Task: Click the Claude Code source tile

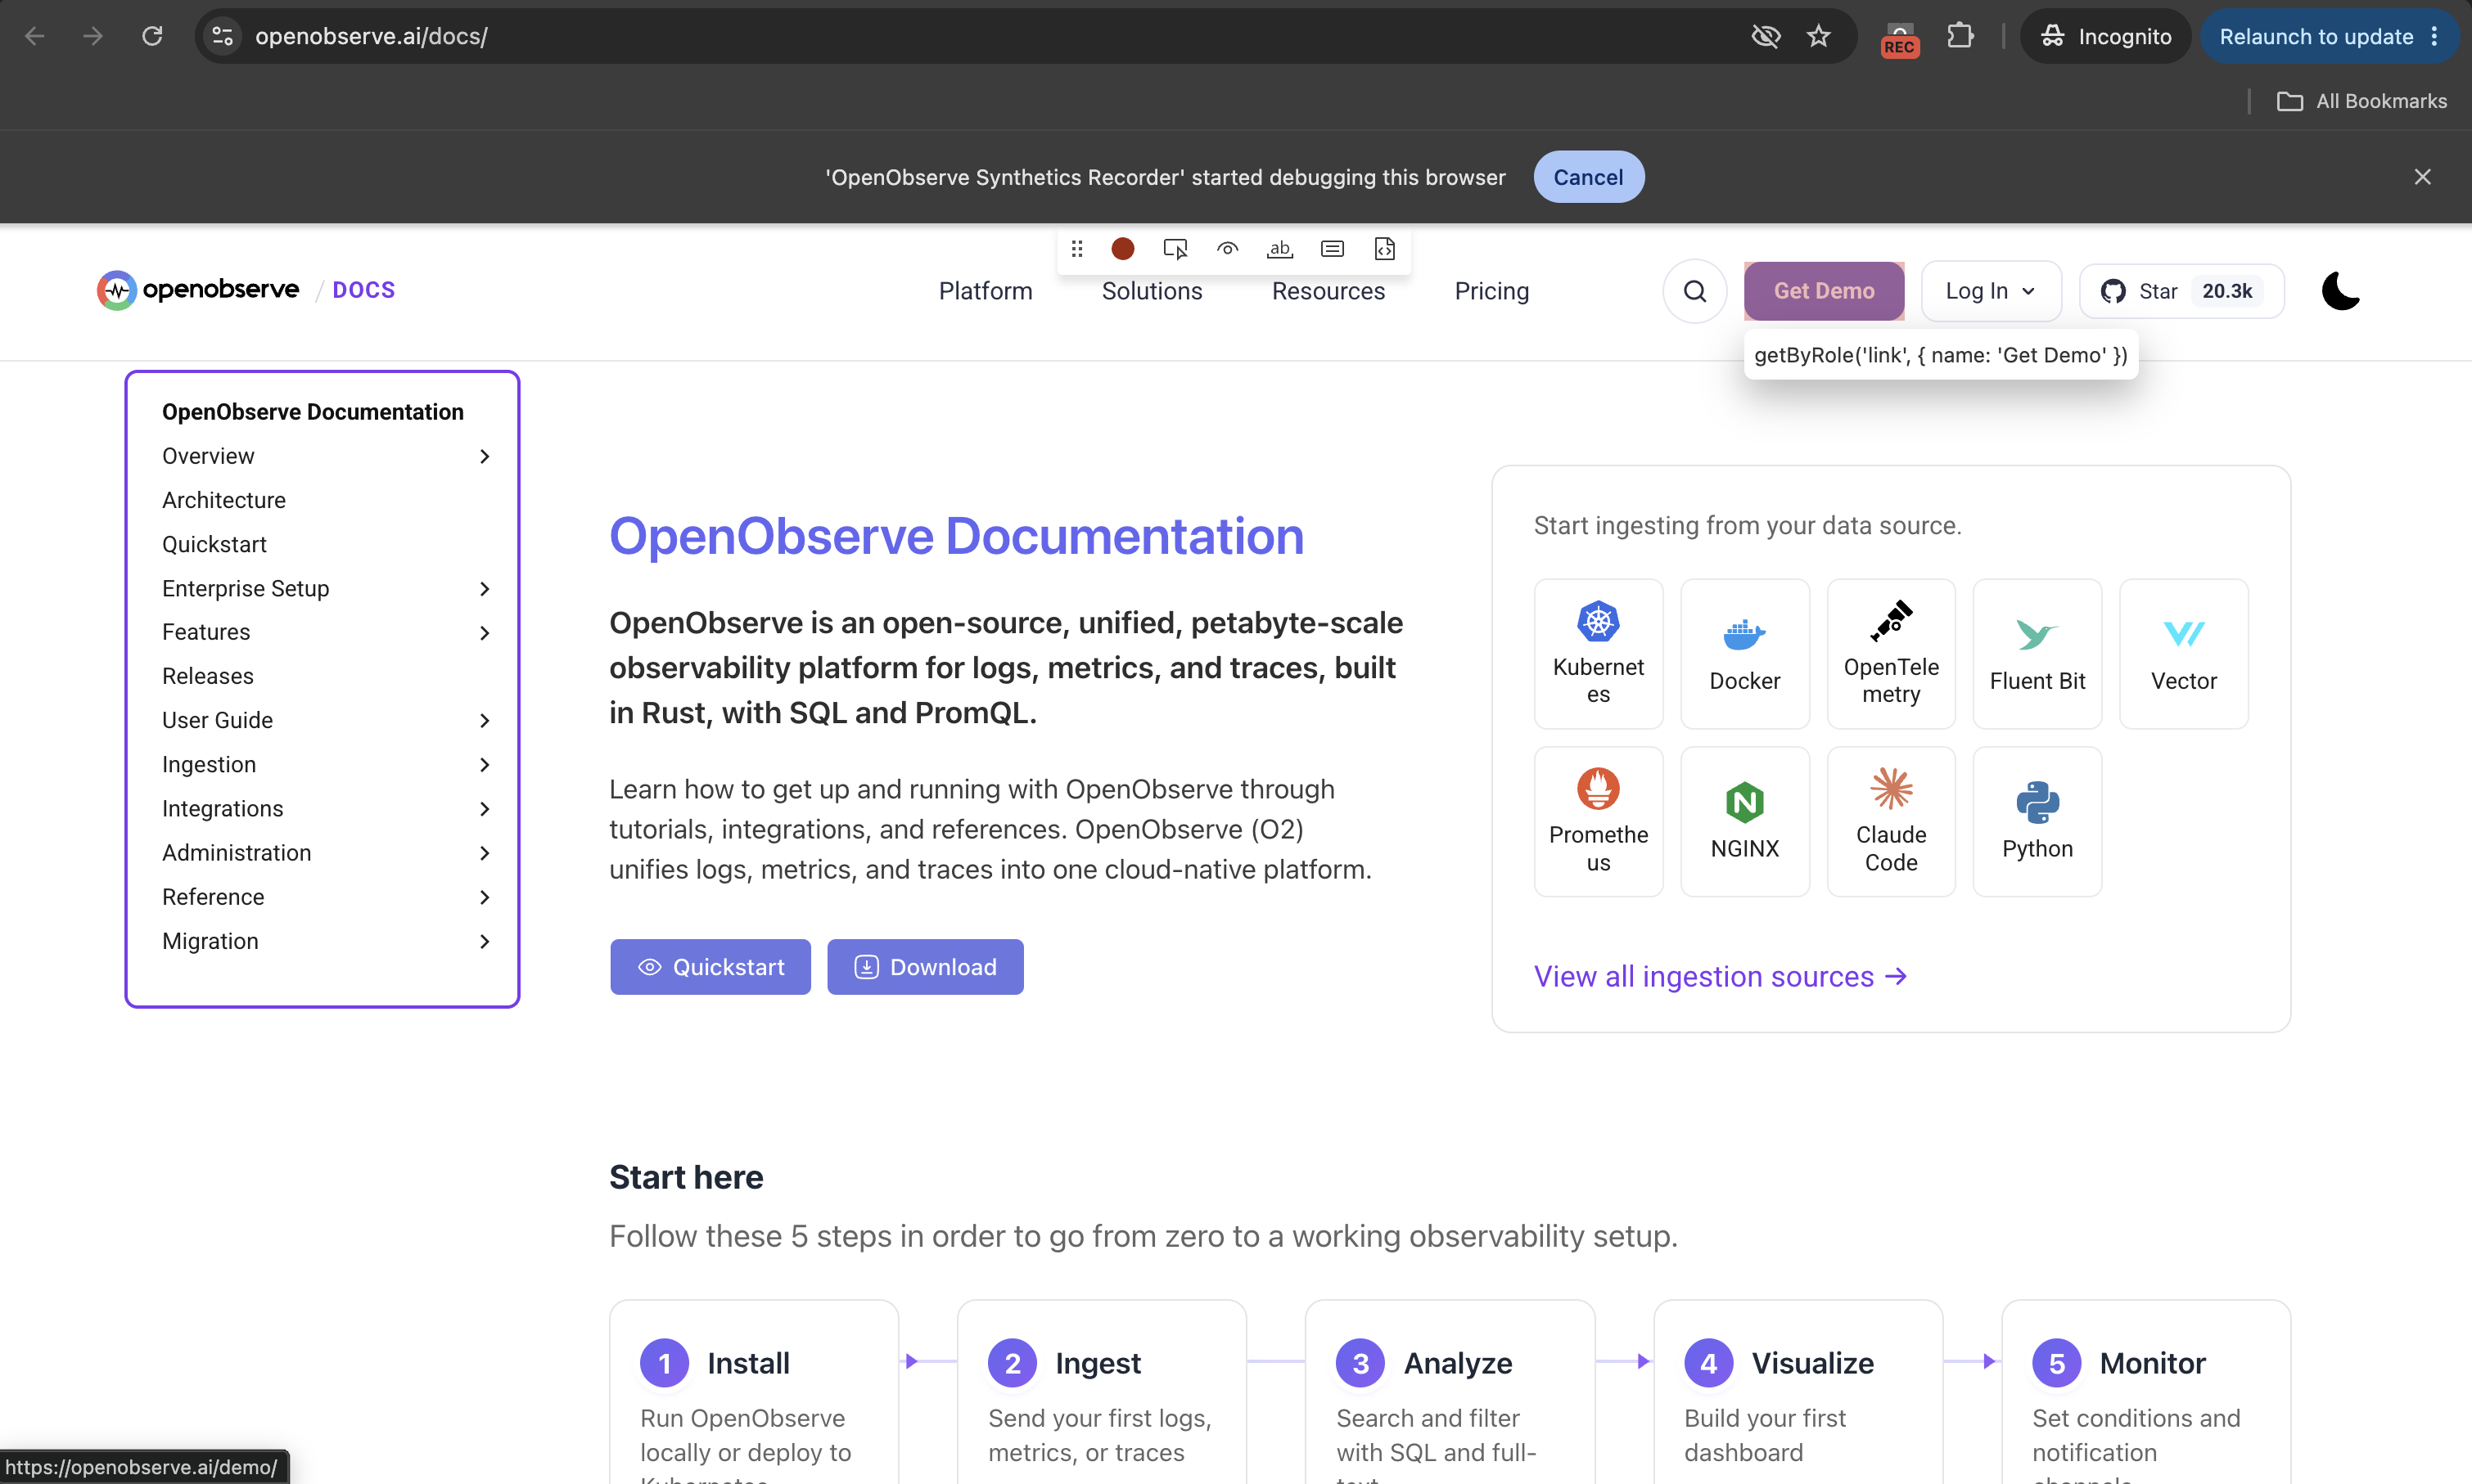Action: 1891,822
